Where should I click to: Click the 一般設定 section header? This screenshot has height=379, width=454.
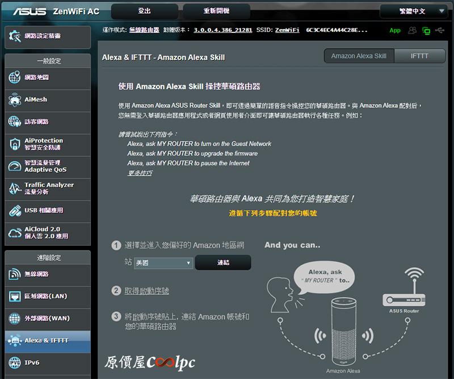49,61
